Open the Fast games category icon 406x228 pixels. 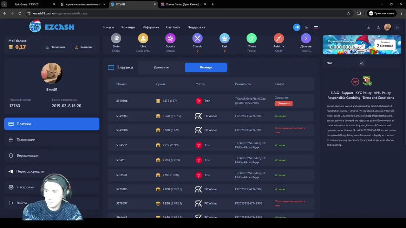point(225,38)
